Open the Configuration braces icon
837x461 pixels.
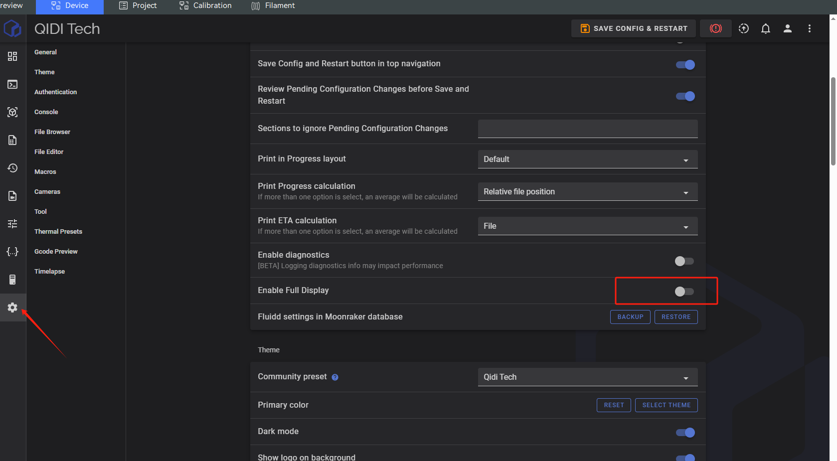12,252
